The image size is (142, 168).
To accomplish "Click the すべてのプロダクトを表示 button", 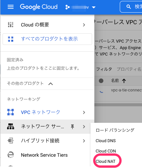I will pos(47,39).
